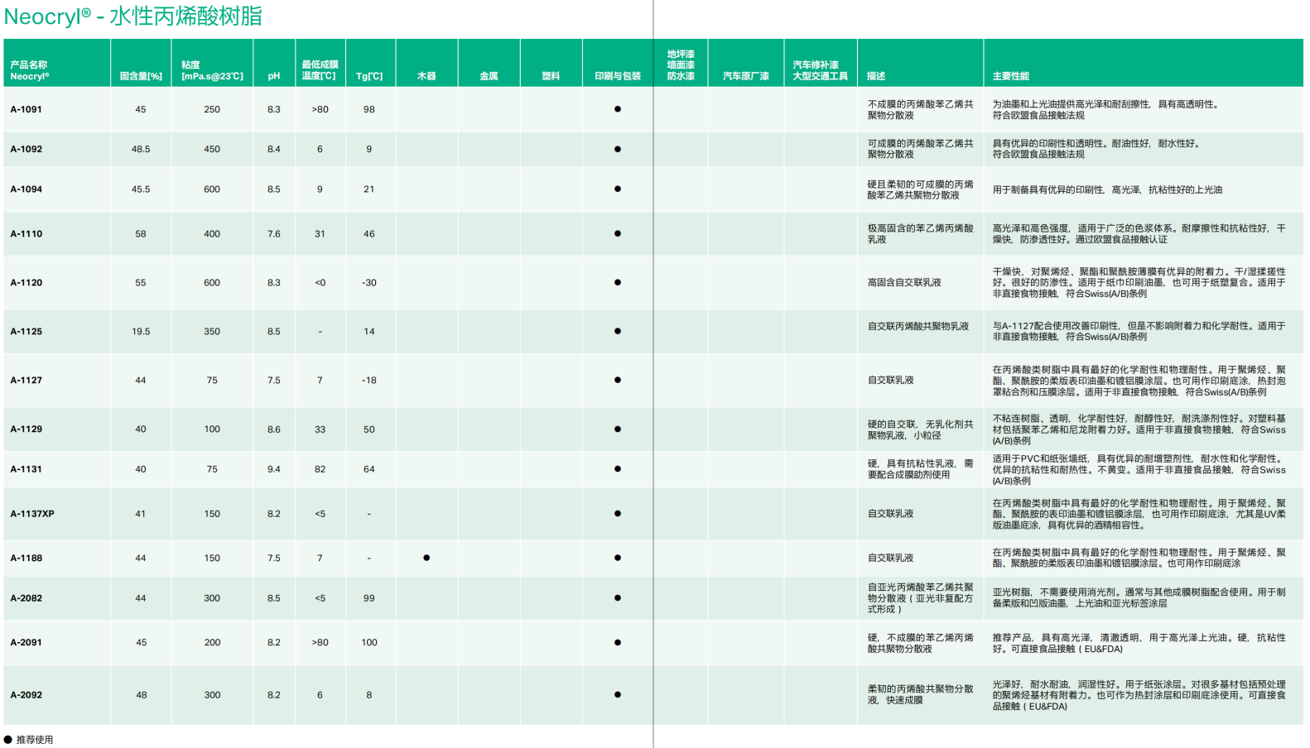
Task: Select performance text "用于制备具有优异的印刷性..." for A-1094
Action: [1108, 190]
